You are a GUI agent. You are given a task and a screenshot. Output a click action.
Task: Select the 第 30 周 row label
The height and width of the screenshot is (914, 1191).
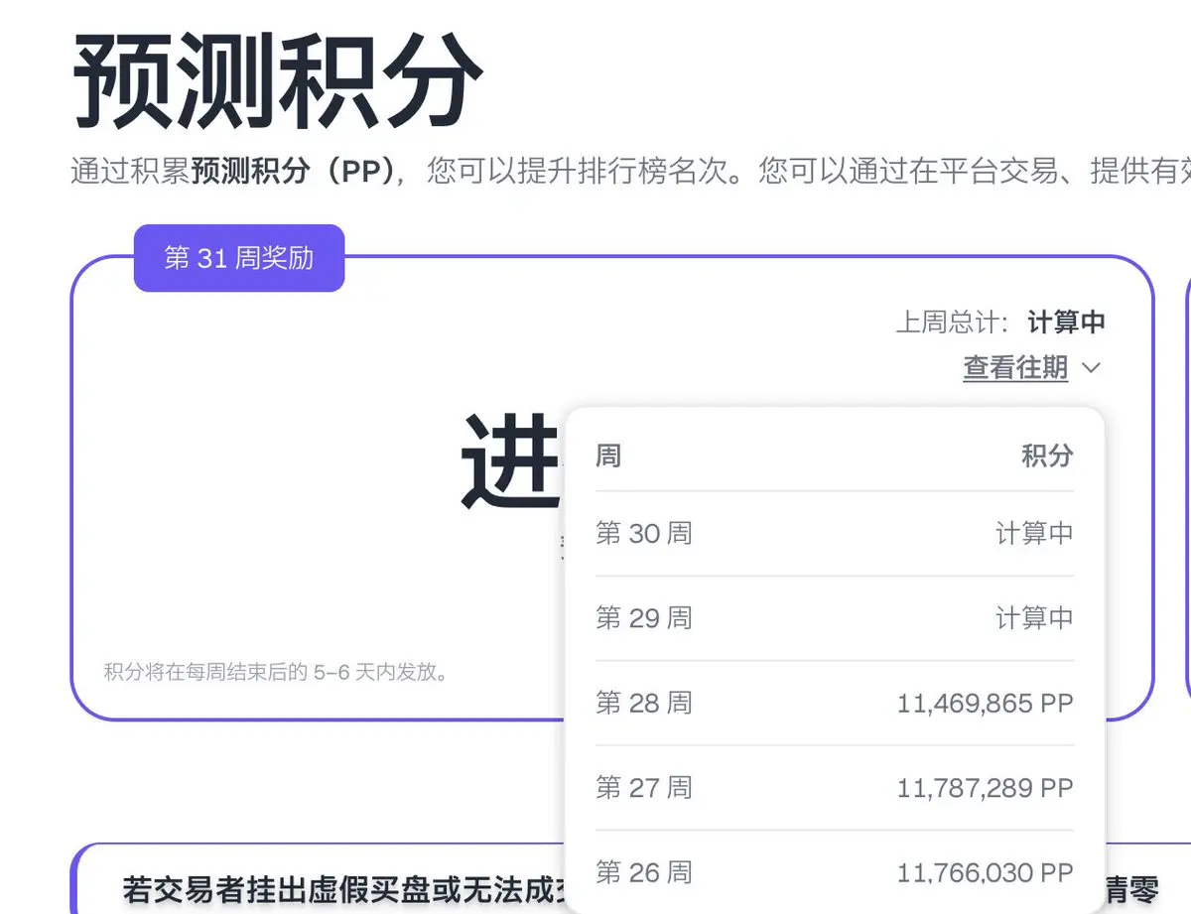tap(643, 534)
